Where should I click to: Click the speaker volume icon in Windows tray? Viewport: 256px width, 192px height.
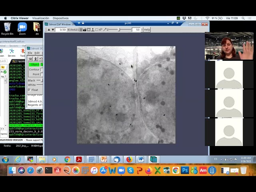pyautogui.click(x=226, y=160)
